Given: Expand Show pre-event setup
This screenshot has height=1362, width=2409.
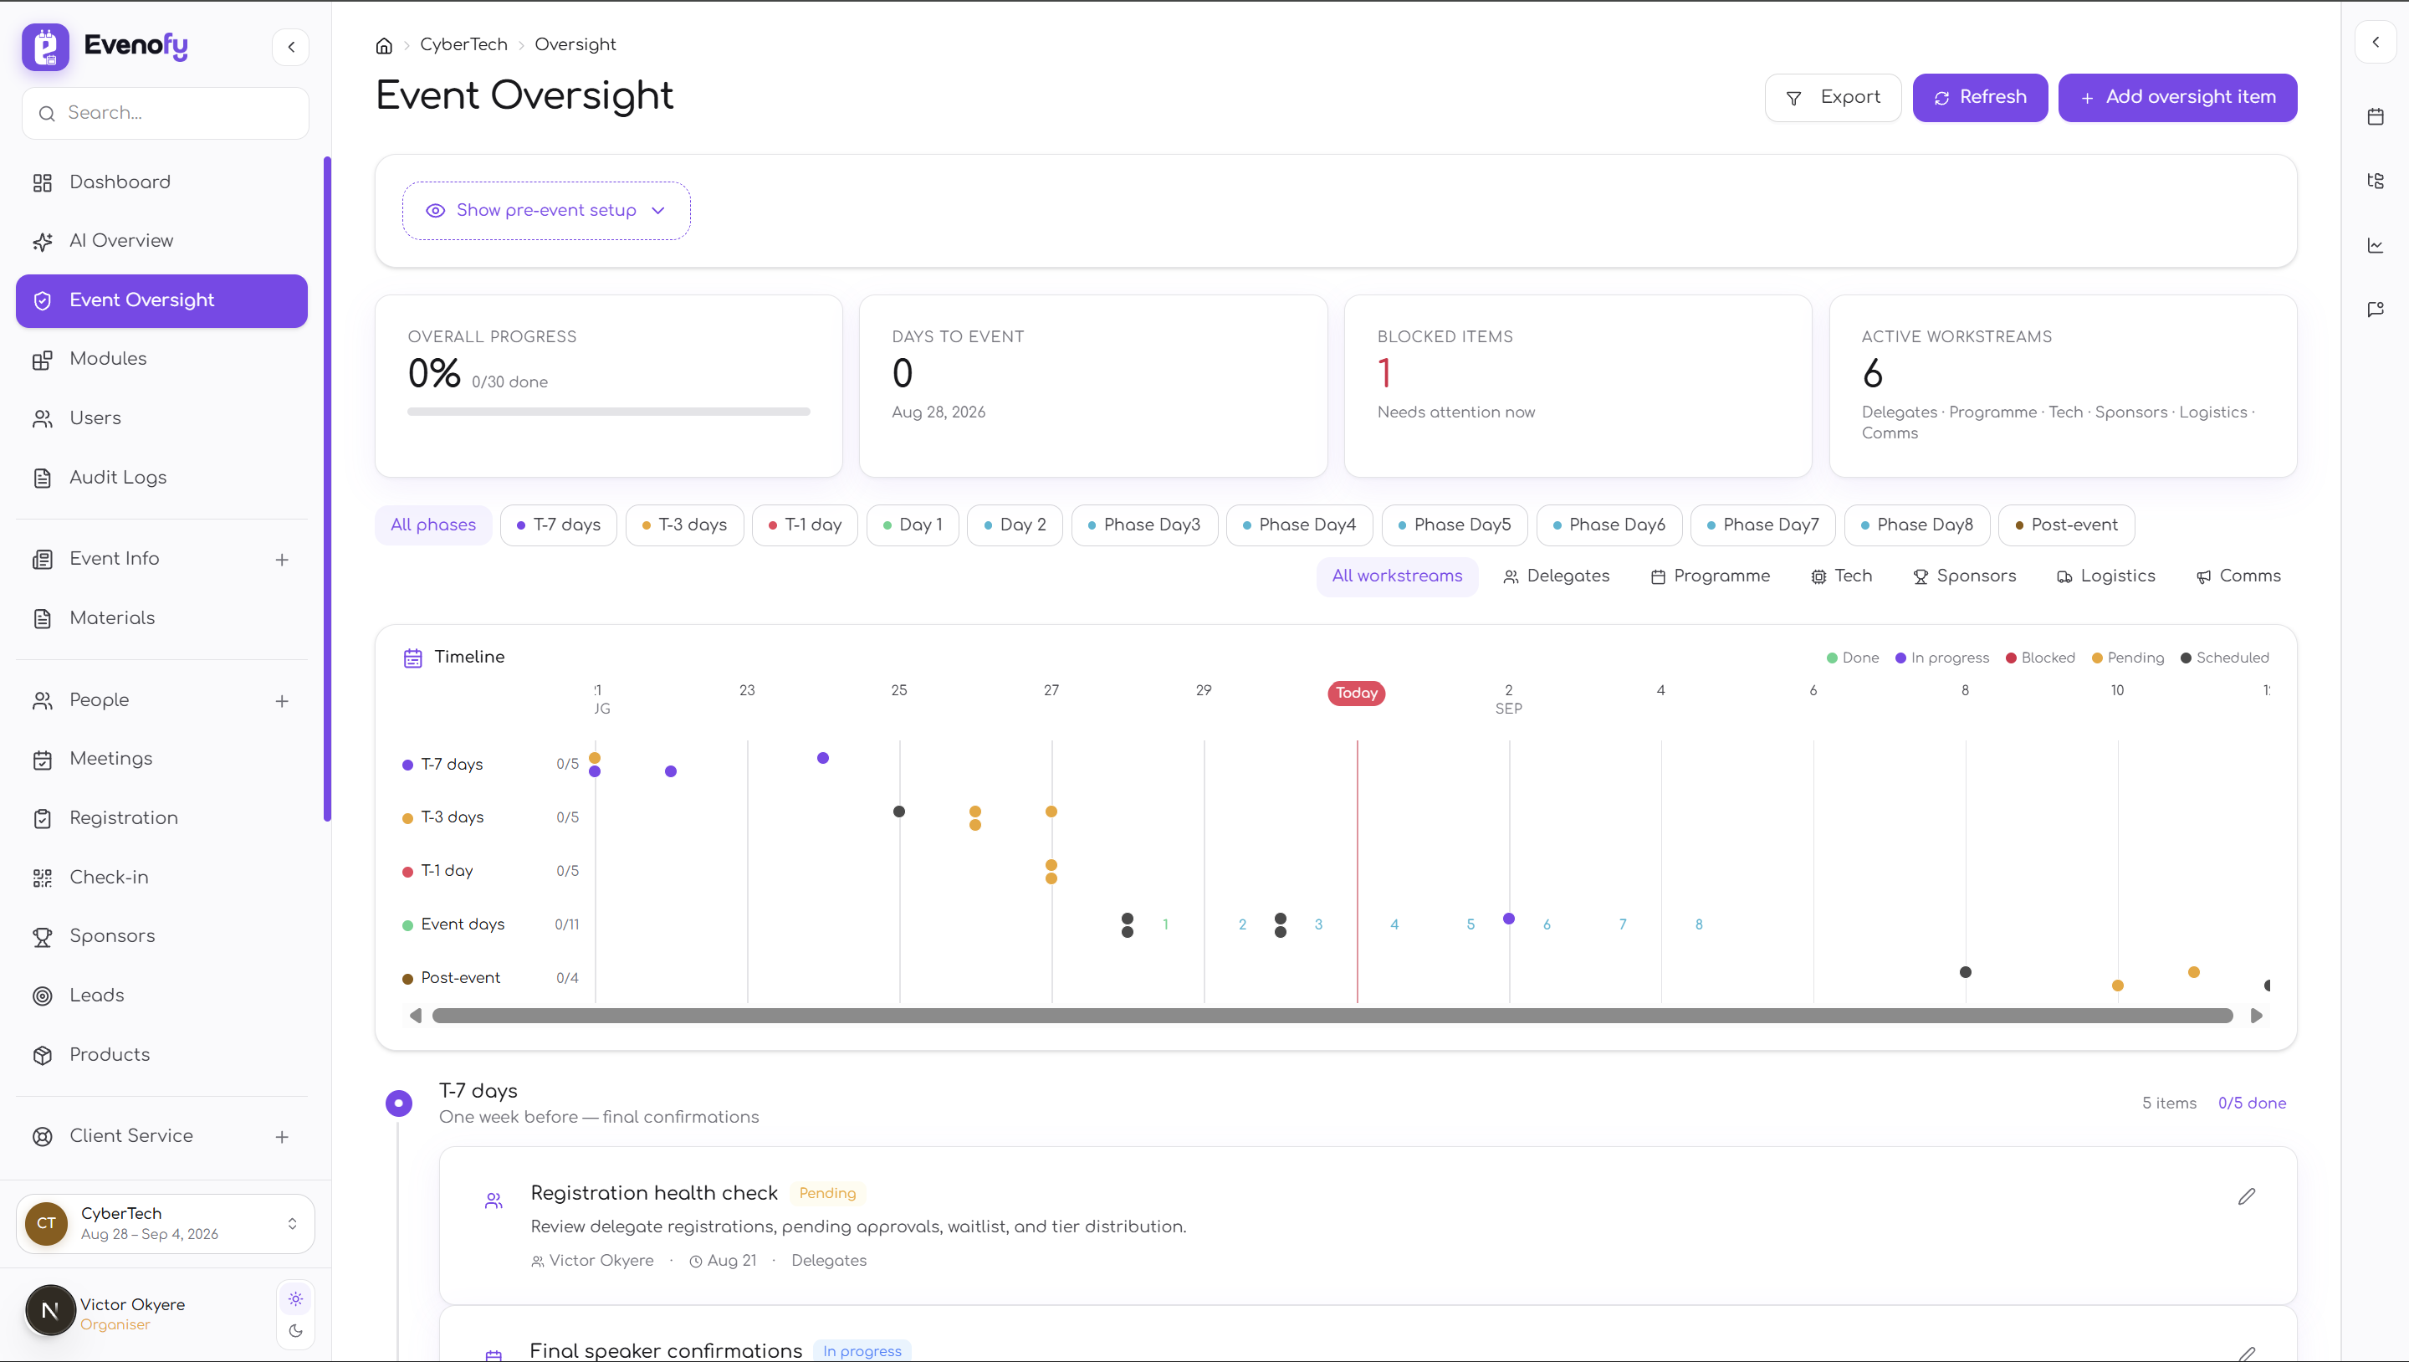Looking at the screenshot, I should [546, 211].
